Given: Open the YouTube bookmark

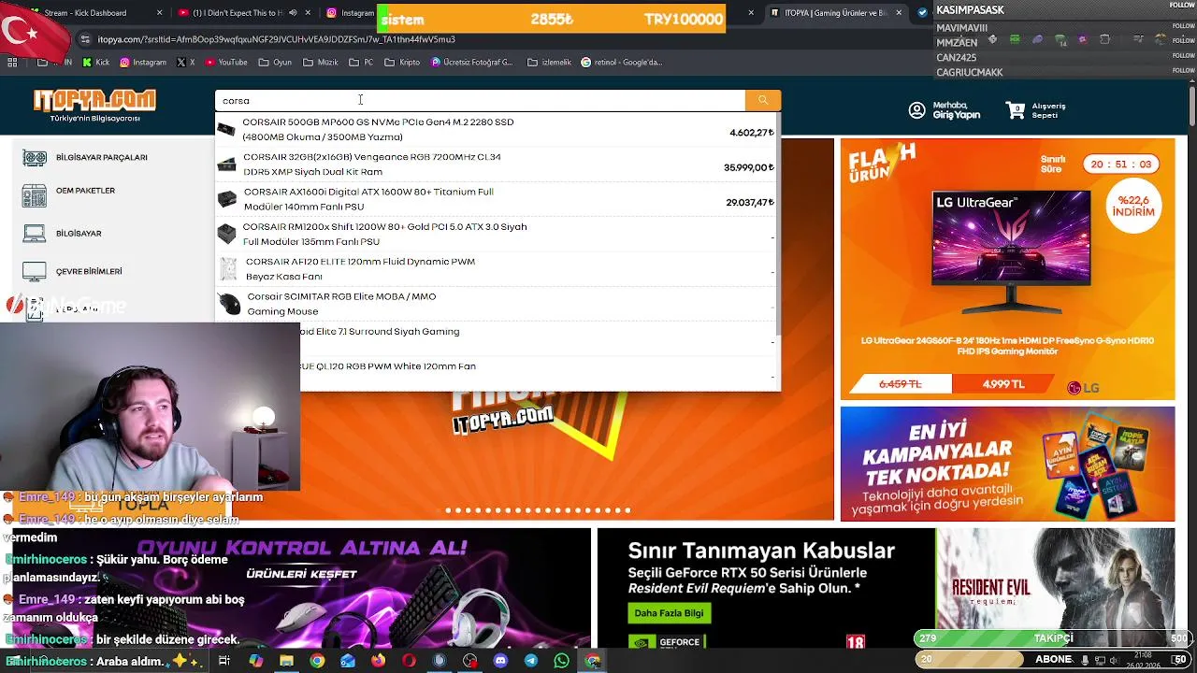Looking at the screenshot, I should click(x=226, y=62).
